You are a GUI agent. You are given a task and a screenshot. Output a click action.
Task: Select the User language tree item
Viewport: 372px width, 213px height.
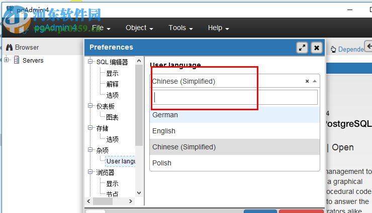(120, 161)
